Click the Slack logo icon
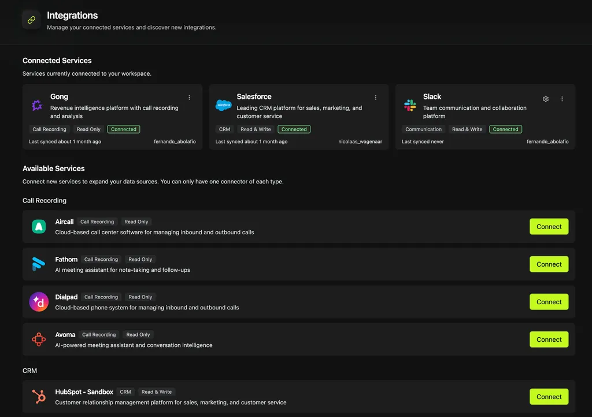 (x=410, y=105)
